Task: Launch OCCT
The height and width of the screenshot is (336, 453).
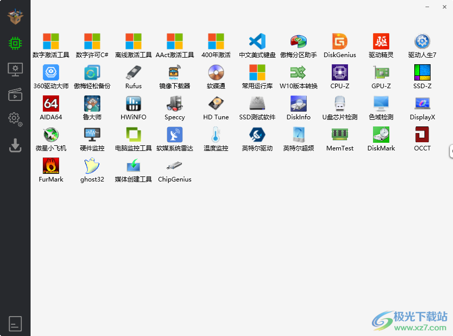Action: pos(422,135)
